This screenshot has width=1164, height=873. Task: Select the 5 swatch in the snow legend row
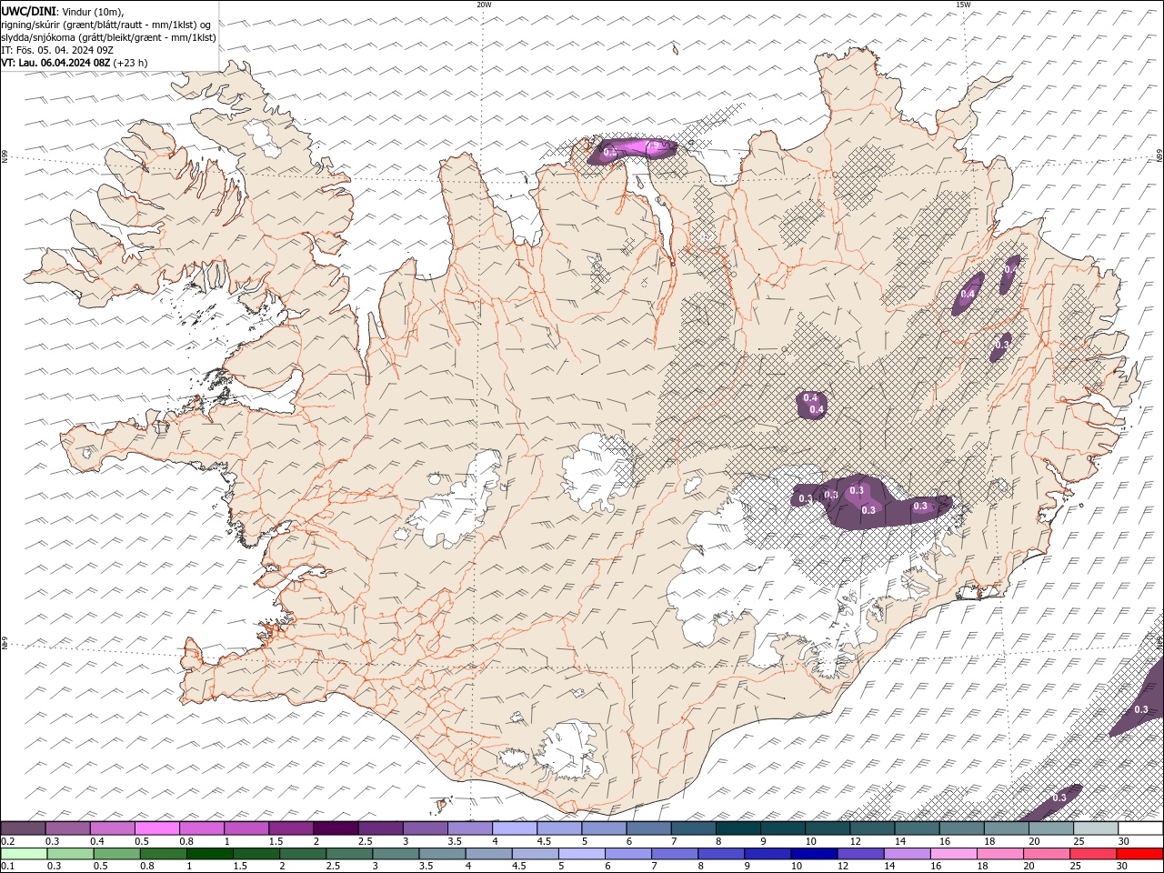click(x=603, y=828)
